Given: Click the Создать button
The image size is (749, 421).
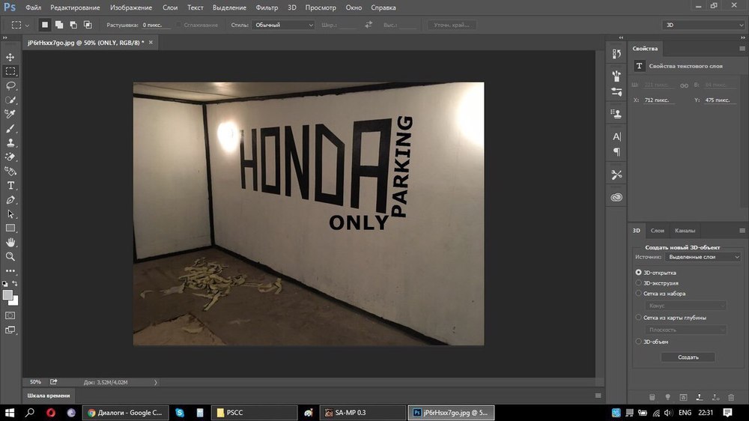Looking at the screenshot, I should click(x=688, y=357).
